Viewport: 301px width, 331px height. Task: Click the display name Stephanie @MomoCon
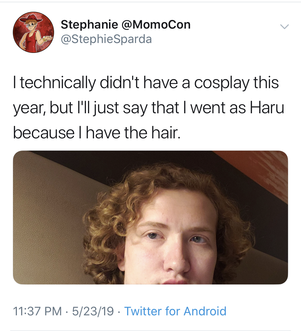(125, 25)
